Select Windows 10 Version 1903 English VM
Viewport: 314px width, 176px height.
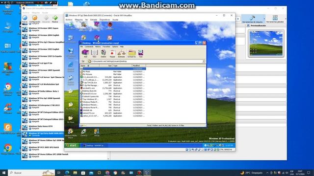[x=43, y=50]
